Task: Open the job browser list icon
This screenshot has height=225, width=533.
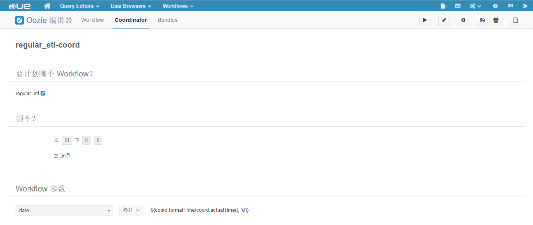Action: pyautogui.click(x=458, y=6)
